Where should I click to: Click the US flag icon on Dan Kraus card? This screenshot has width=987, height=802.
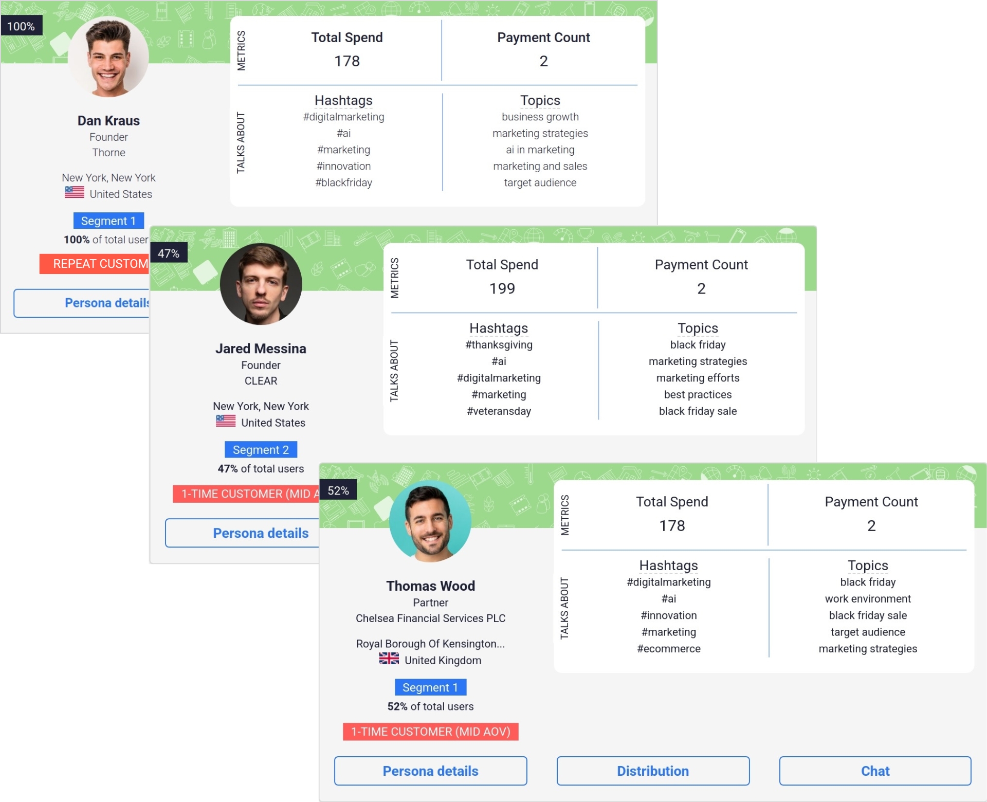(x=74, y=193)
